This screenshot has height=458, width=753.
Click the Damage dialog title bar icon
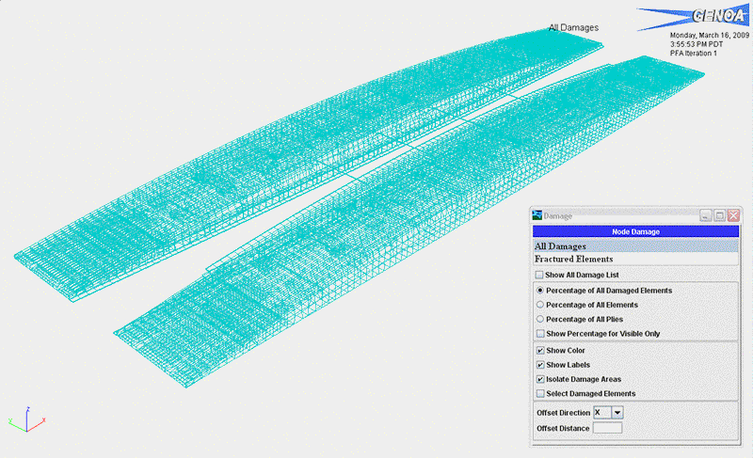point(538,216)
